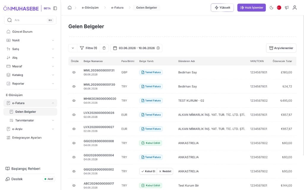Change language via Turkish flag icon
This screenshot has height=190, width=304.
[x=279, y=7]
